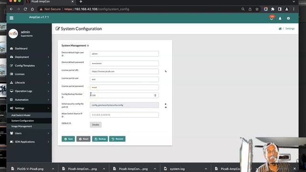
Task: Click the Settings breadcrumb link
Action: (290, 29)
